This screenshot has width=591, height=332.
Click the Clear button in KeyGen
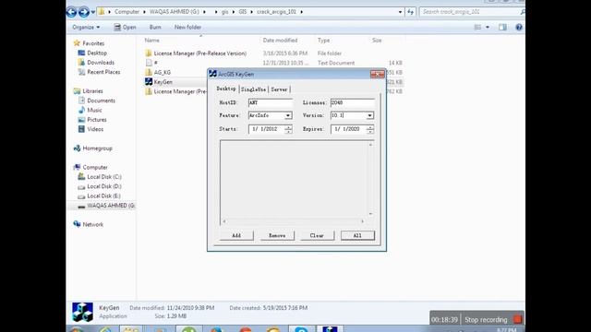(317, 236)
